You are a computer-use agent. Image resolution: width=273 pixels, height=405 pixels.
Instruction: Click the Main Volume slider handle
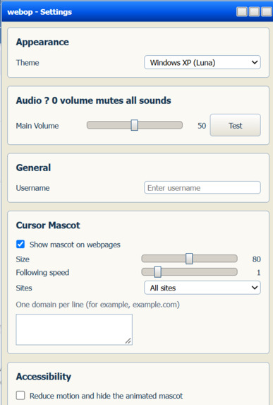pyautogui.click(x=134, y=125)
